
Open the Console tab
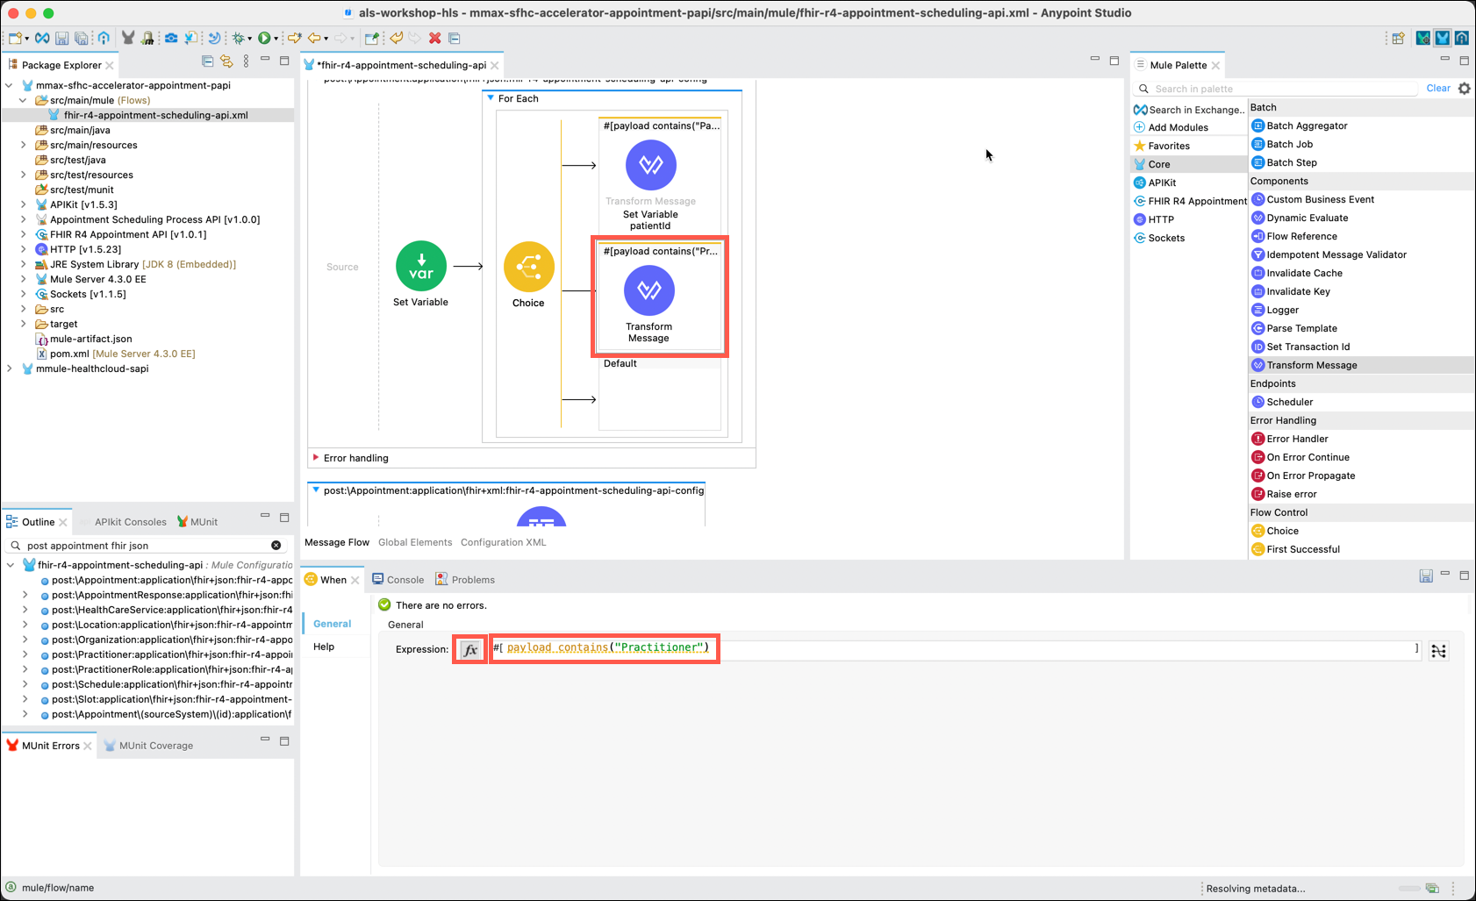point(398,580)
